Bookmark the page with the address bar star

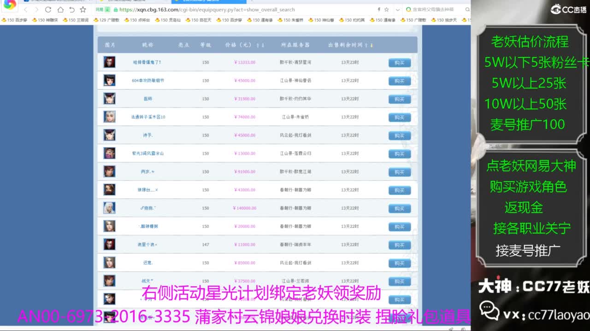386,10
